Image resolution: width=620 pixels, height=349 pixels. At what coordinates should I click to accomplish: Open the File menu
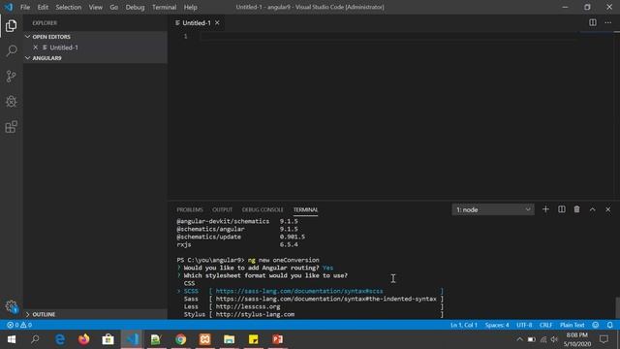click(x=25, y=7)
